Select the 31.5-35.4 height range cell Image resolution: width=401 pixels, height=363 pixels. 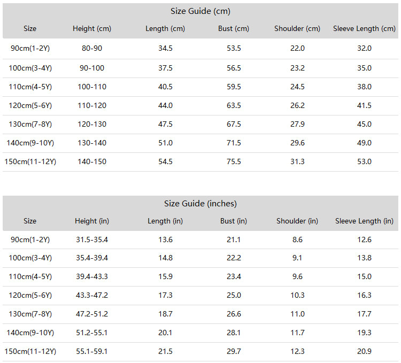tap(92, 240)
